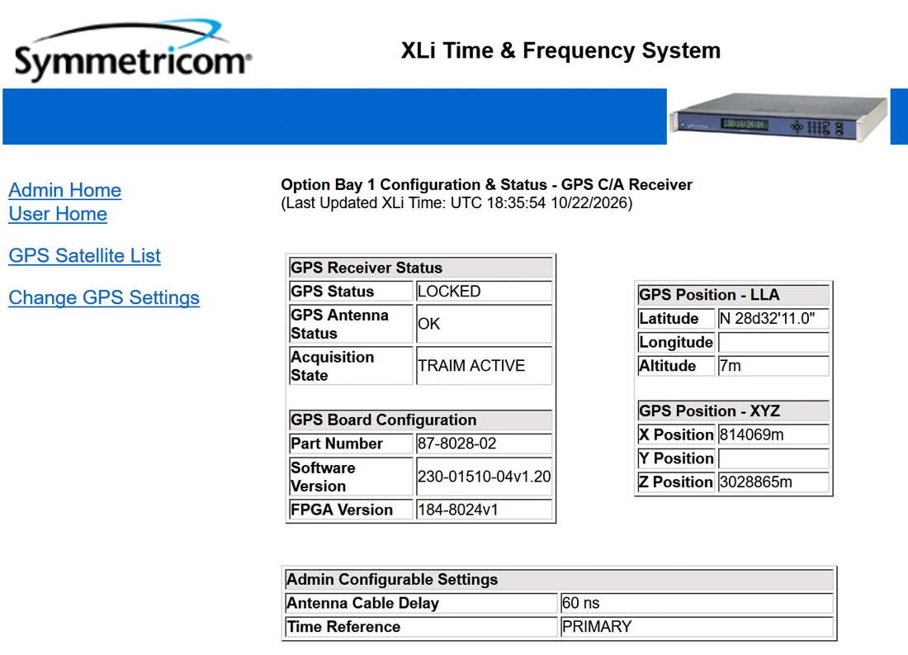Click the Option Bay 1 Configuration heading
This screenshot has width=908, height=655.
point(486,184)
